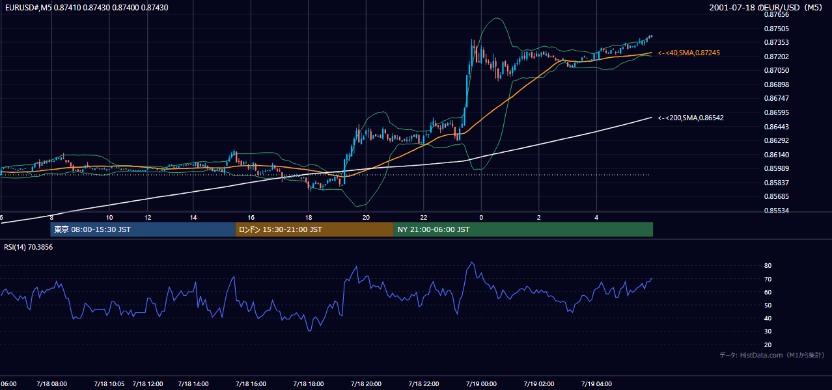Click bottom time label 7/18 22:00

(x=424, y=383)
